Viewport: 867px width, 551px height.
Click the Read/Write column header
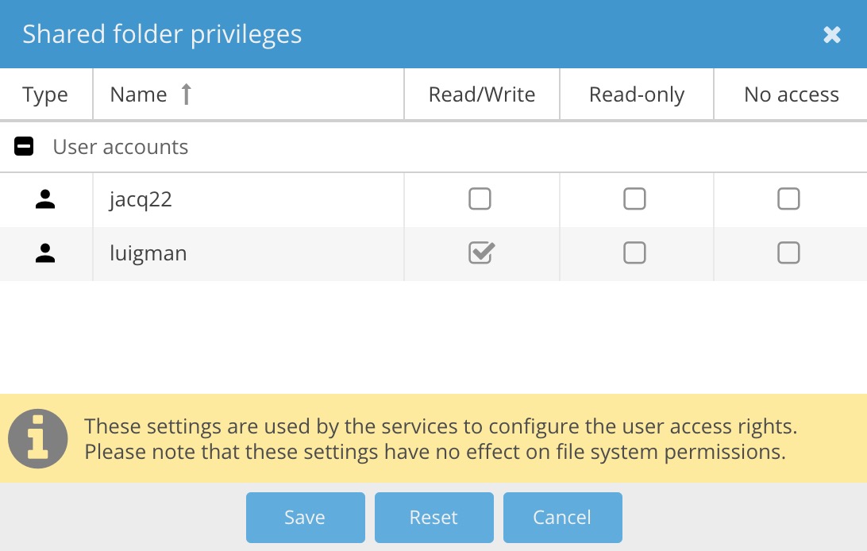[482, 94]
